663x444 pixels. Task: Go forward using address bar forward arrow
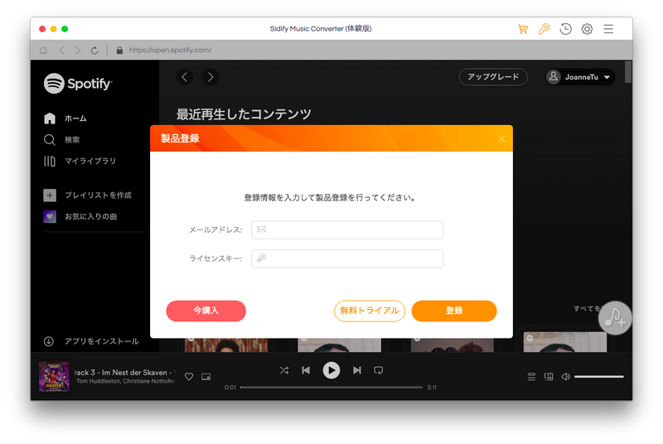(x=77, y=51)
